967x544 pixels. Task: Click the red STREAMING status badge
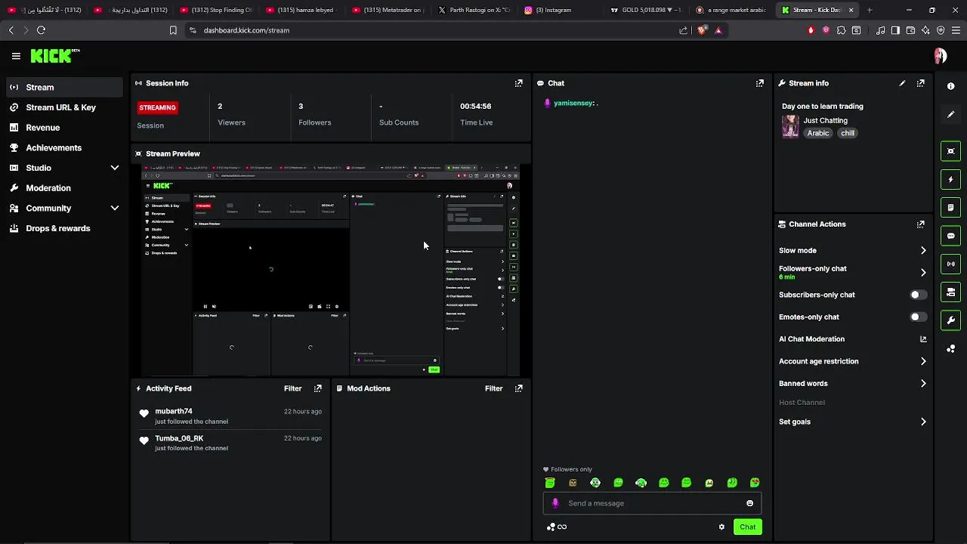point(157,107)
